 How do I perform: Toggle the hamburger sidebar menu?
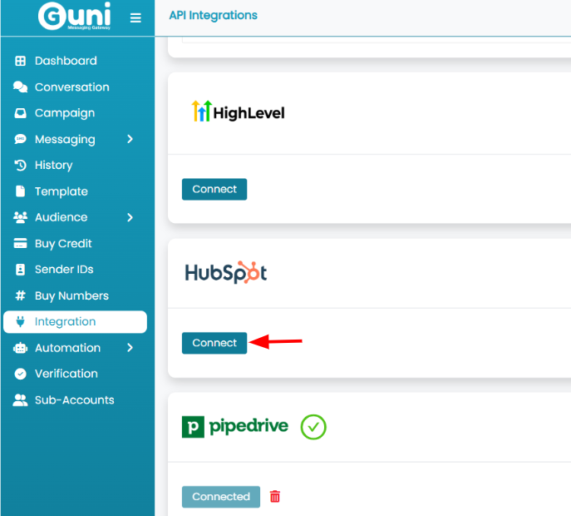pyautogui.click(x=135, y=17)
